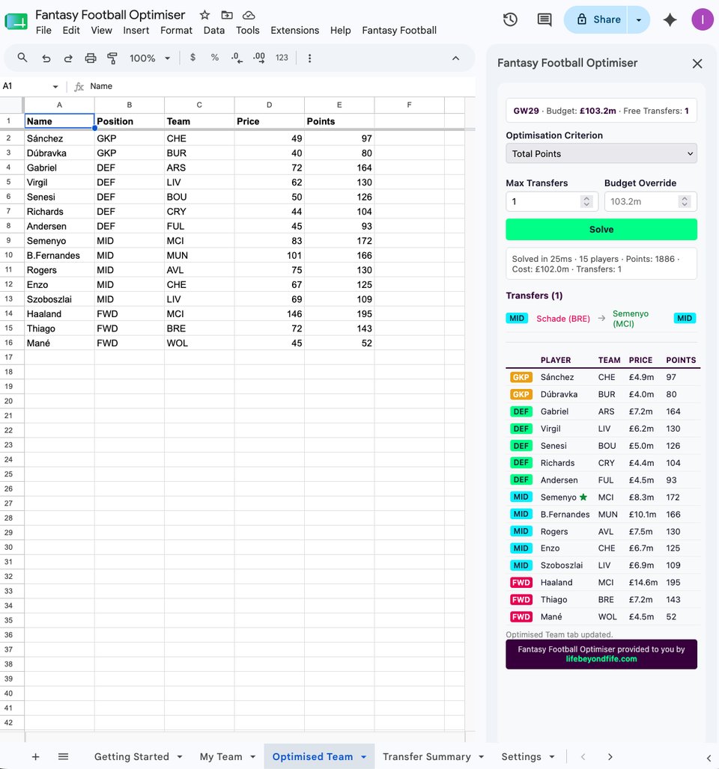Check the cloud save status icon
Viewport: 719px width, 769px height.
tap(249, 15)
